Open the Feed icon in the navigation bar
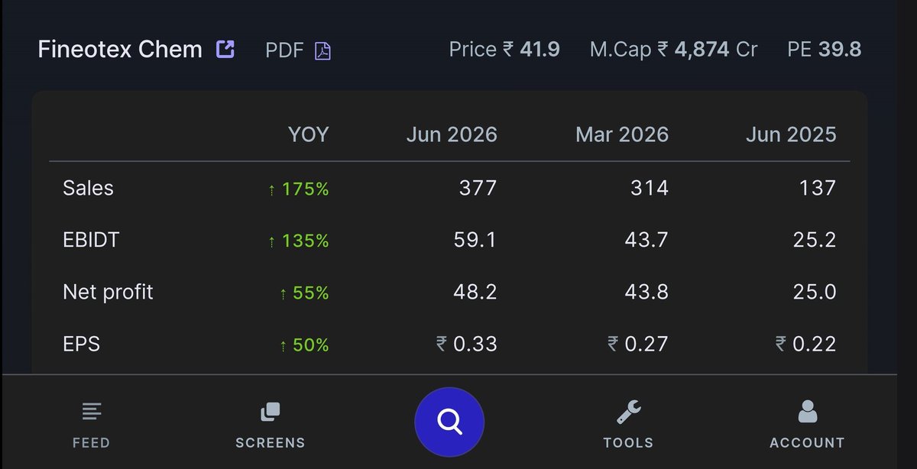 coord(91,412)
